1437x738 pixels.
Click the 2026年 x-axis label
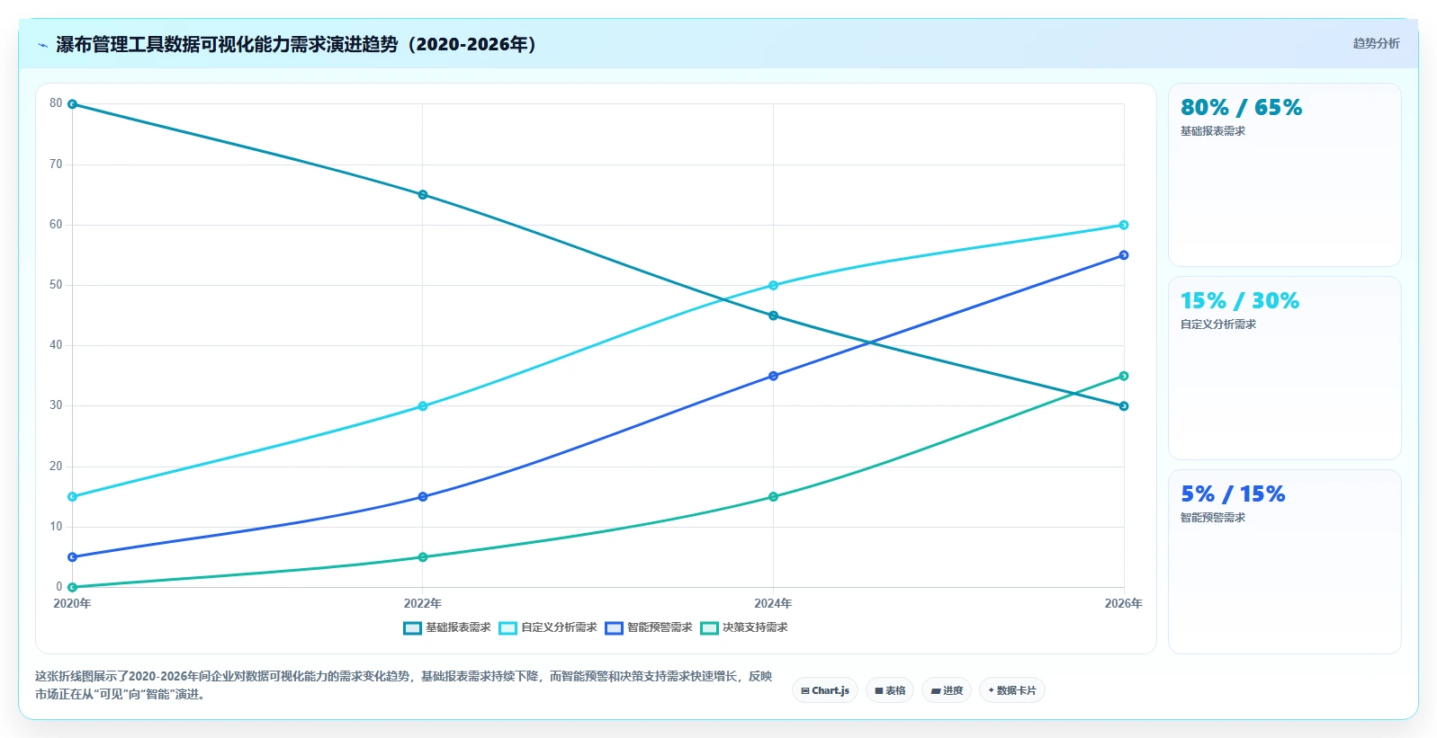tap(1124, 603)
